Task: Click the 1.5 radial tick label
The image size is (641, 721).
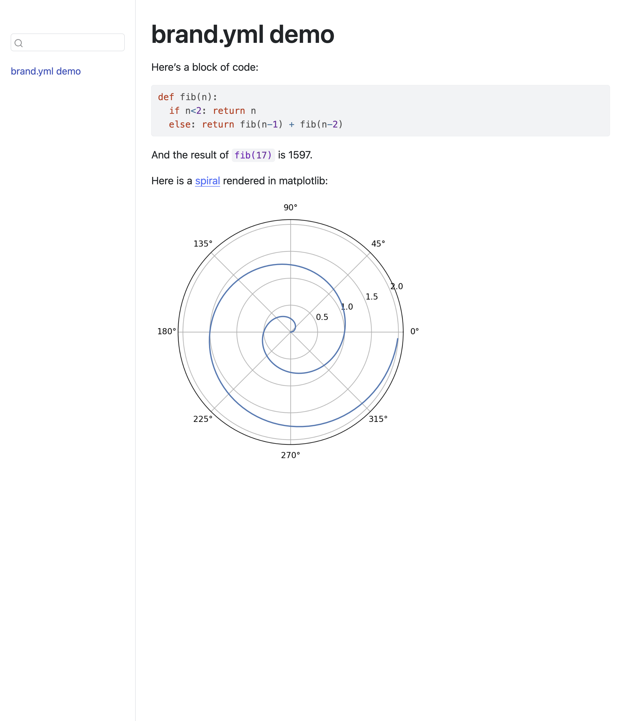Action: 371,297
